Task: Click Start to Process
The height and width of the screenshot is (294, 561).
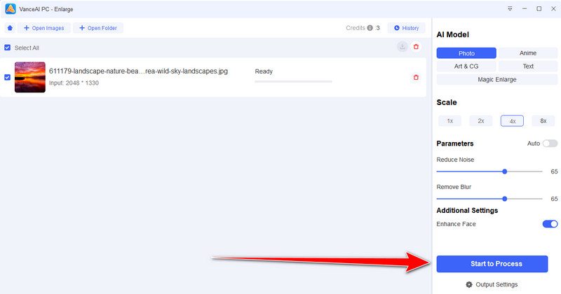Action: coord(492,264)
